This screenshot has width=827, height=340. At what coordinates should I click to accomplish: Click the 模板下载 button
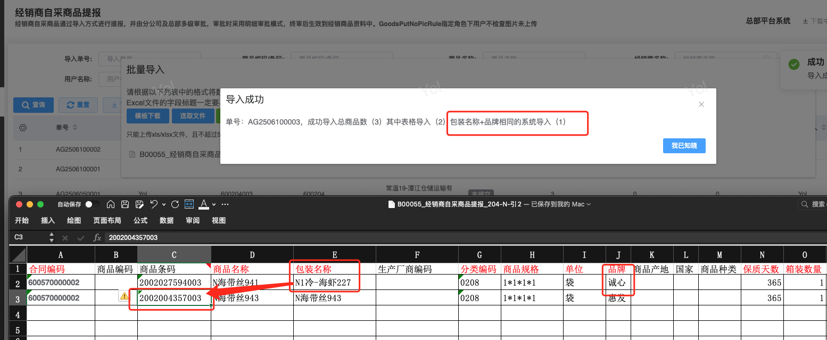point(147,116)
